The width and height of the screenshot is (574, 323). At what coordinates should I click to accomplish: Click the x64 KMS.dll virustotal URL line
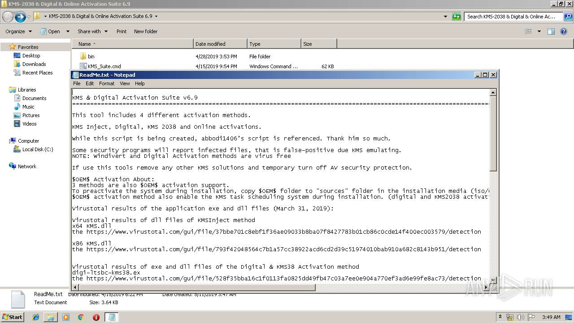click(276, 232)
